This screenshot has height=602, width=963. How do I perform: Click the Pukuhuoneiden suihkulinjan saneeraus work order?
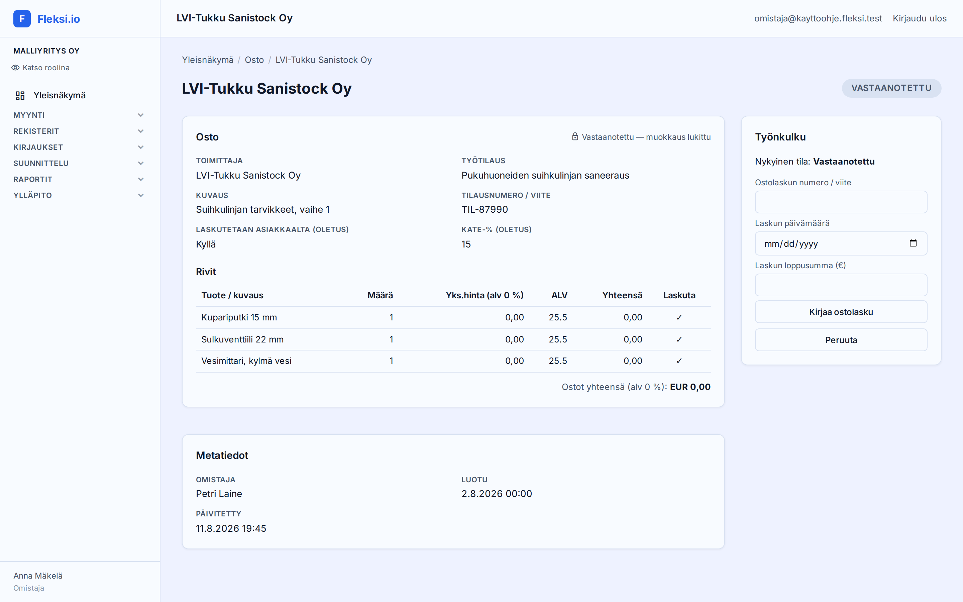(545, 175)
